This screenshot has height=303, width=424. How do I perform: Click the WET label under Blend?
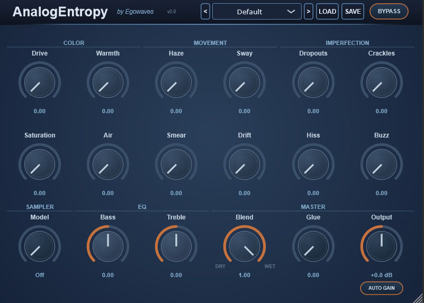(x=270, y=267)
